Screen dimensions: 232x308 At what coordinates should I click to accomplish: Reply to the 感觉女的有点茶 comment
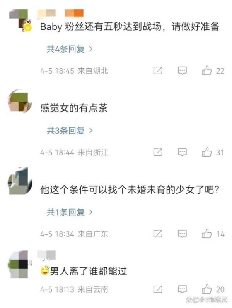pyautogui.click(x=182, y=152)
